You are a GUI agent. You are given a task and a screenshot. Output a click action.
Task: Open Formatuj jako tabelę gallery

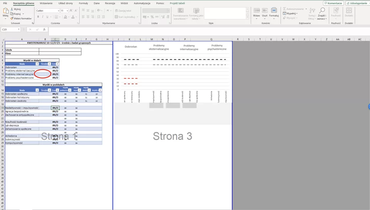tap(196, 14)
